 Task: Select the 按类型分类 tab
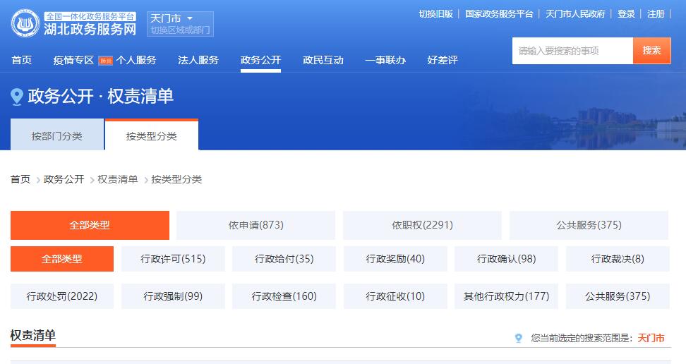151,135
